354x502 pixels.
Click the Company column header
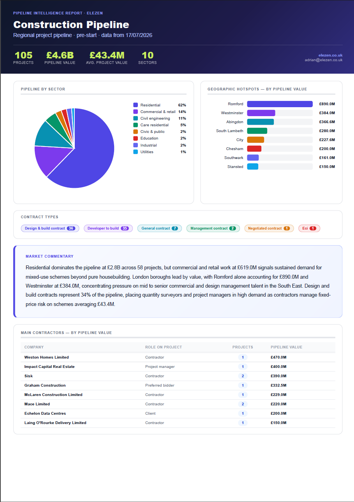point(34,347)
